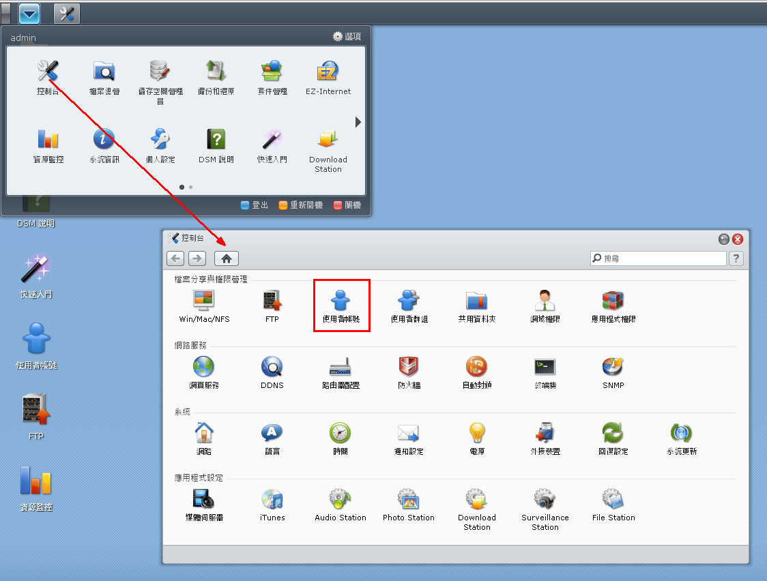Open 系統更新 in the control panel
This screenshot has height=581, width=767.
[x=681, y=437]
